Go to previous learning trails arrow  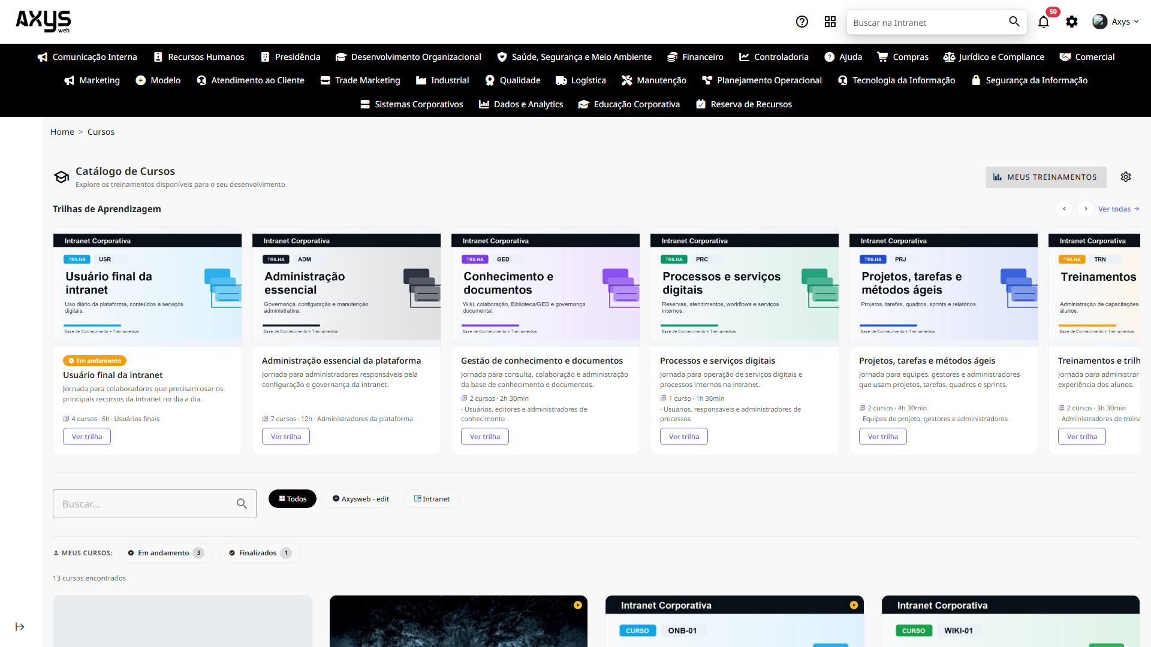1064,209
